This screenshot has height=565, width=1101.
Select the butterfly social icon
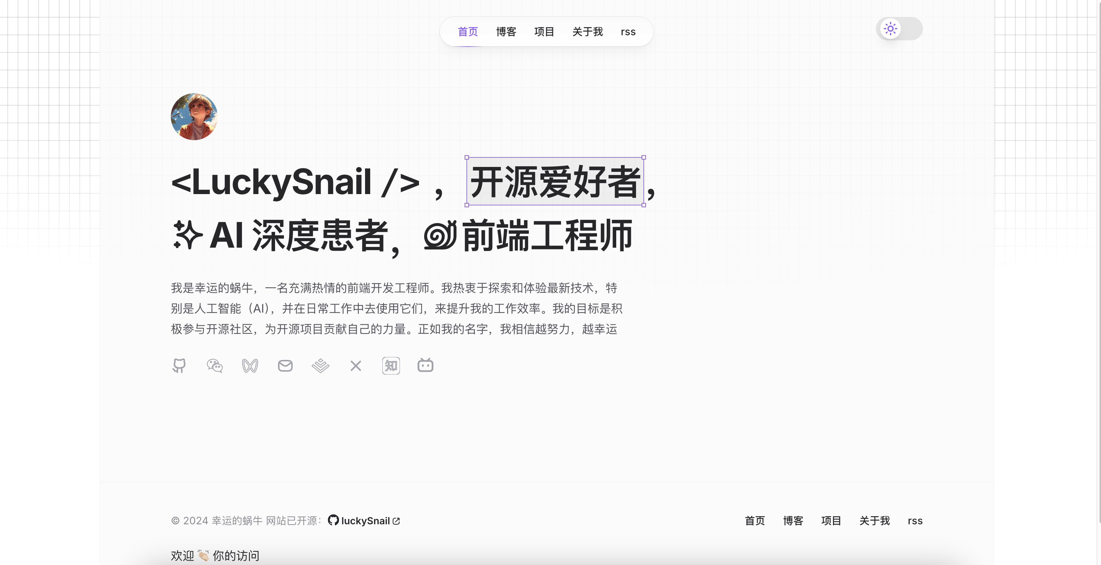250,365
